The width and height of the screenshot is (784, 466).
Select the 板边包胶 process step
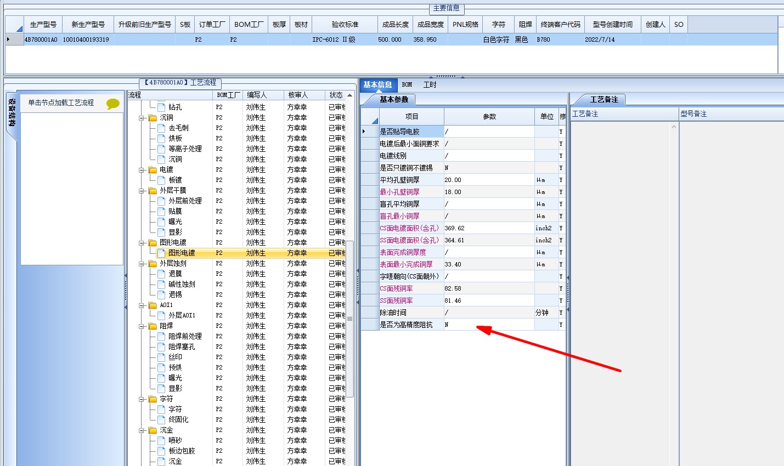click(x=182, y=451)
